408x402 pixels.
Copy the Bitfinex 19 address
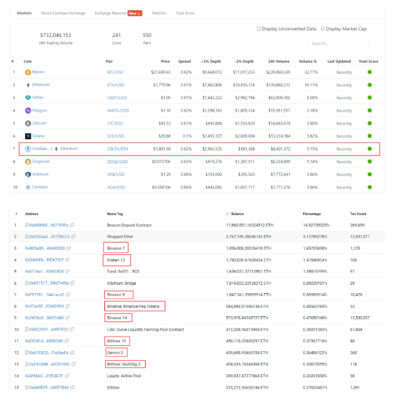[x=67, y=341]
